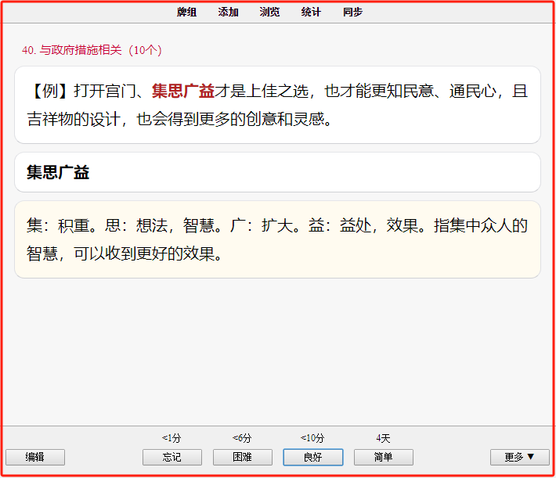The height and width of the screenshot is (478, 556).
Task: Click the example sentence starting 【例】打开宫门
Action: point(277,105)
